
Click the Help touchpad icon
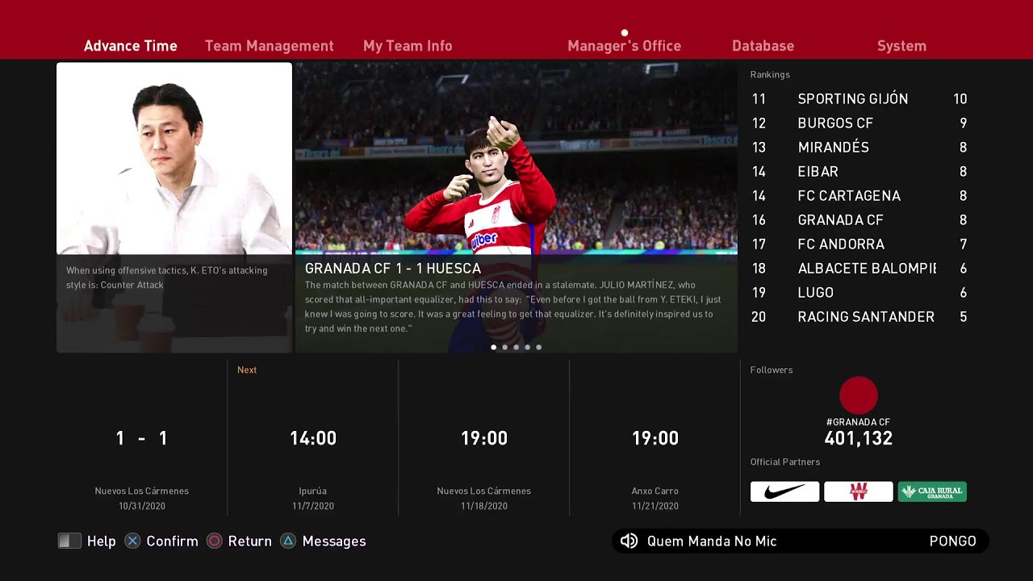pyautogui.click(x=69, y=541)
